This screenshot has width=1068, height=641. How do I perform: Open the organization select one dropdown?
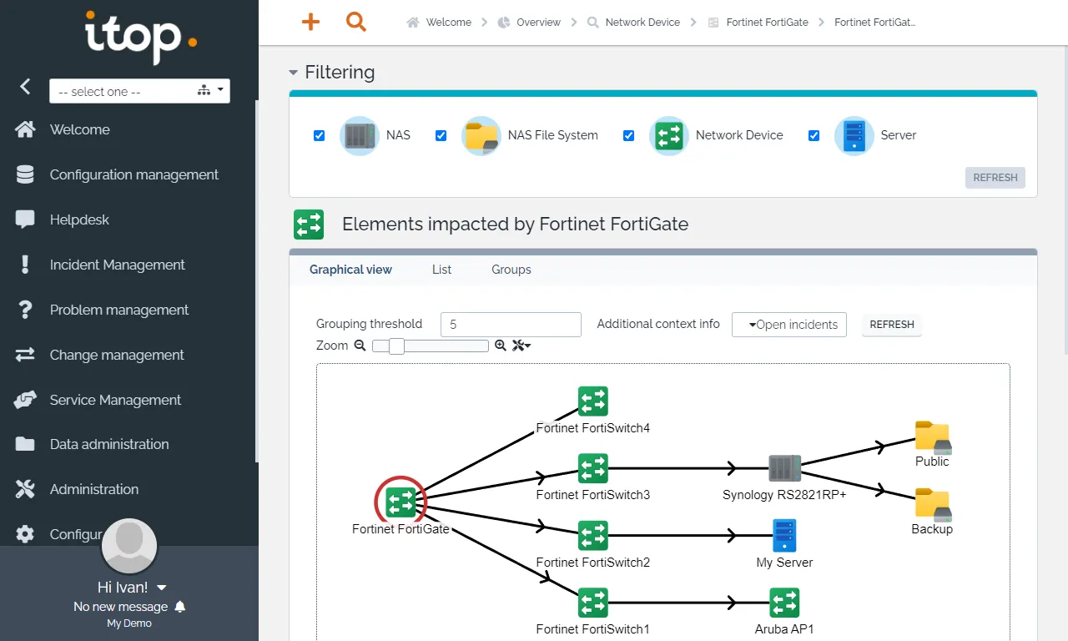point(139,91)
